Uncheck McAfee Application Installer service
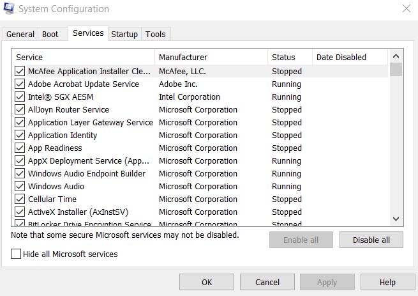The width and height of the screenshot is (418, 296). click(x=20, y=72)
